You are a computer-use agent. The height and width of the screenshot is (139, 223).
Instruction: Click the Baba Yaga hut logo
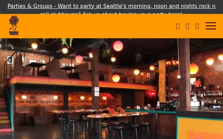pos(14,25)
